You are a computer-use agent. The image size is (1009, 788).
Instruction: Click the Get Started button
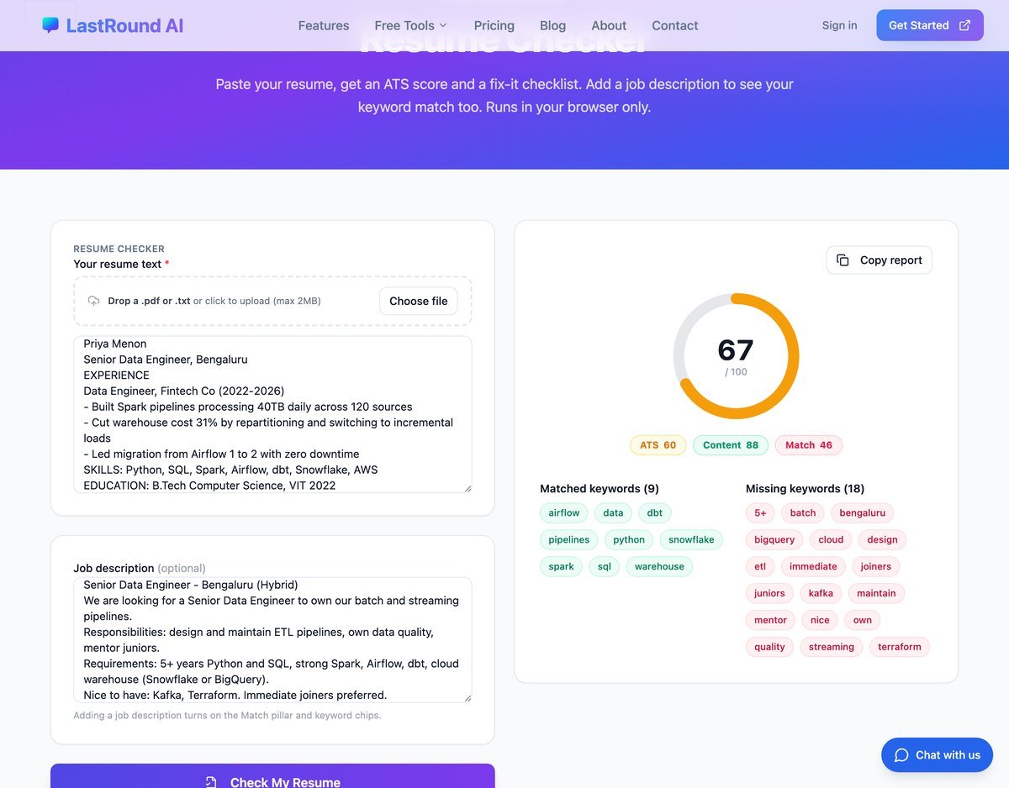(930, 25)
